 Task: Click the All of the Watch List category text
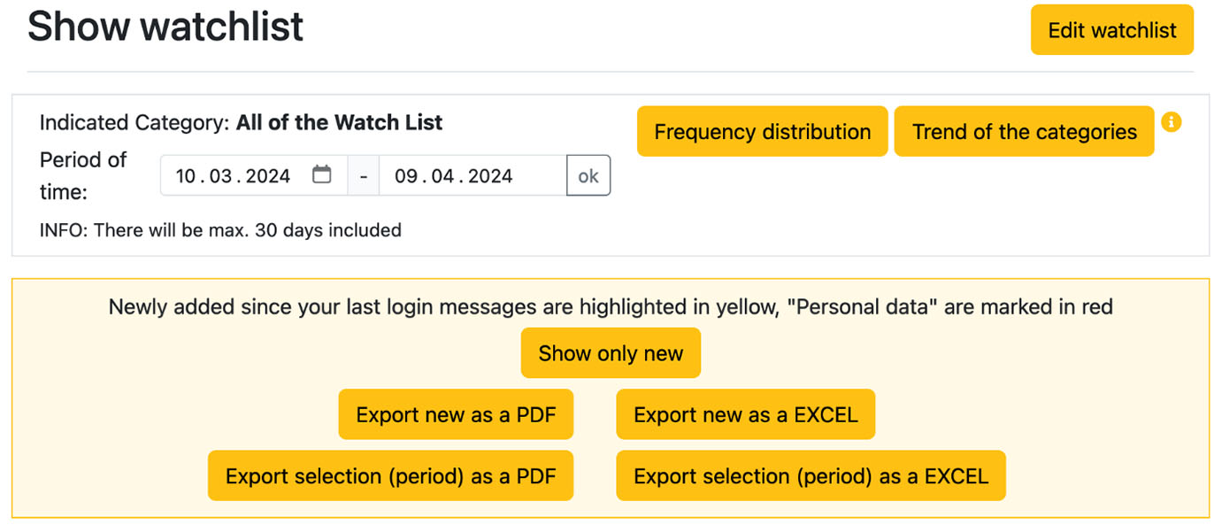click(x=339, y=122)
